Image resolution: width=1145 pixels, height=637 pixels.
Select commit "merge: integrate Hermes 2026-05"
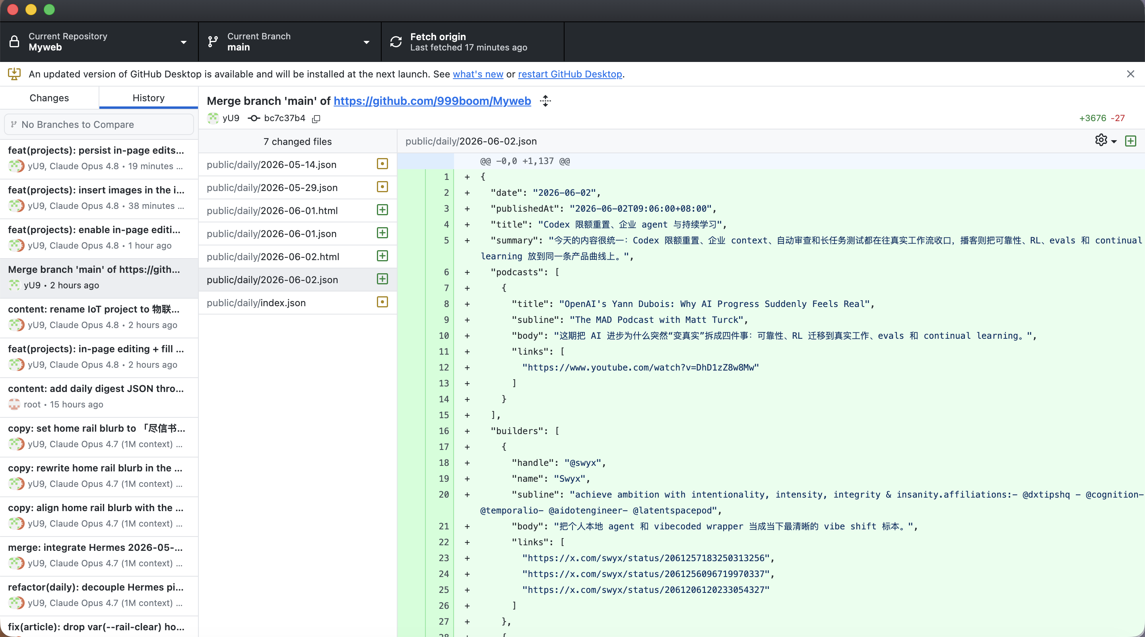(x=99, y=556)
